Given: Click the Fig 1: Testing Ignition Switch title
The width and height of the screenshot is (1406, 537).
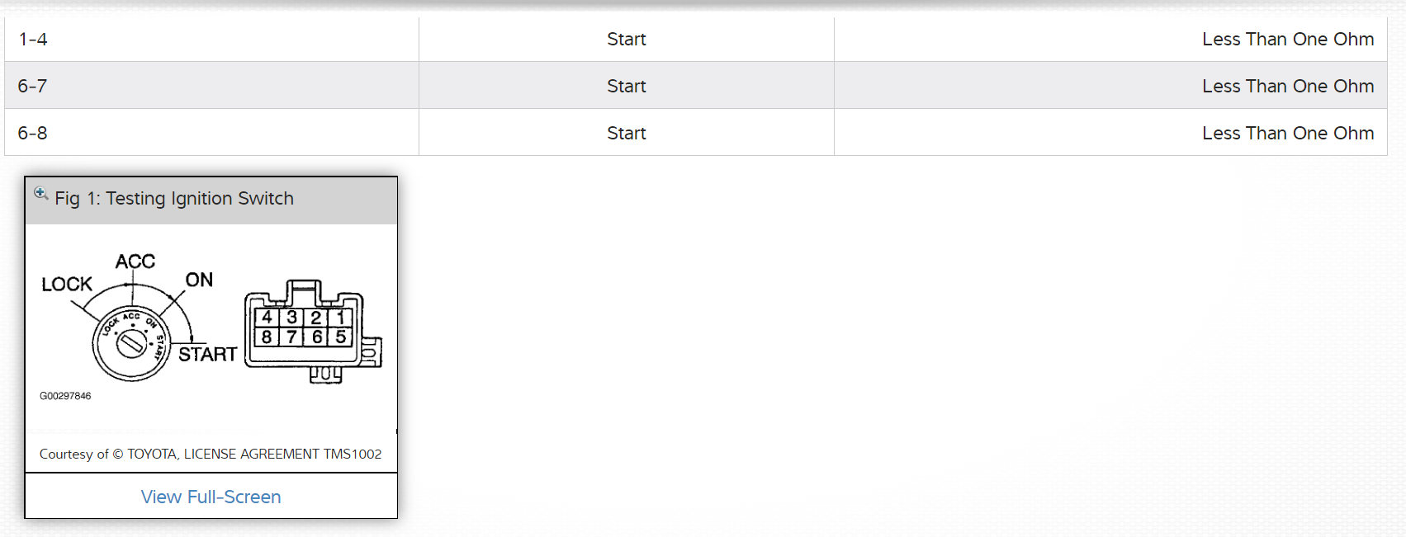Looking at the screenshot, I should coord(174,199).
